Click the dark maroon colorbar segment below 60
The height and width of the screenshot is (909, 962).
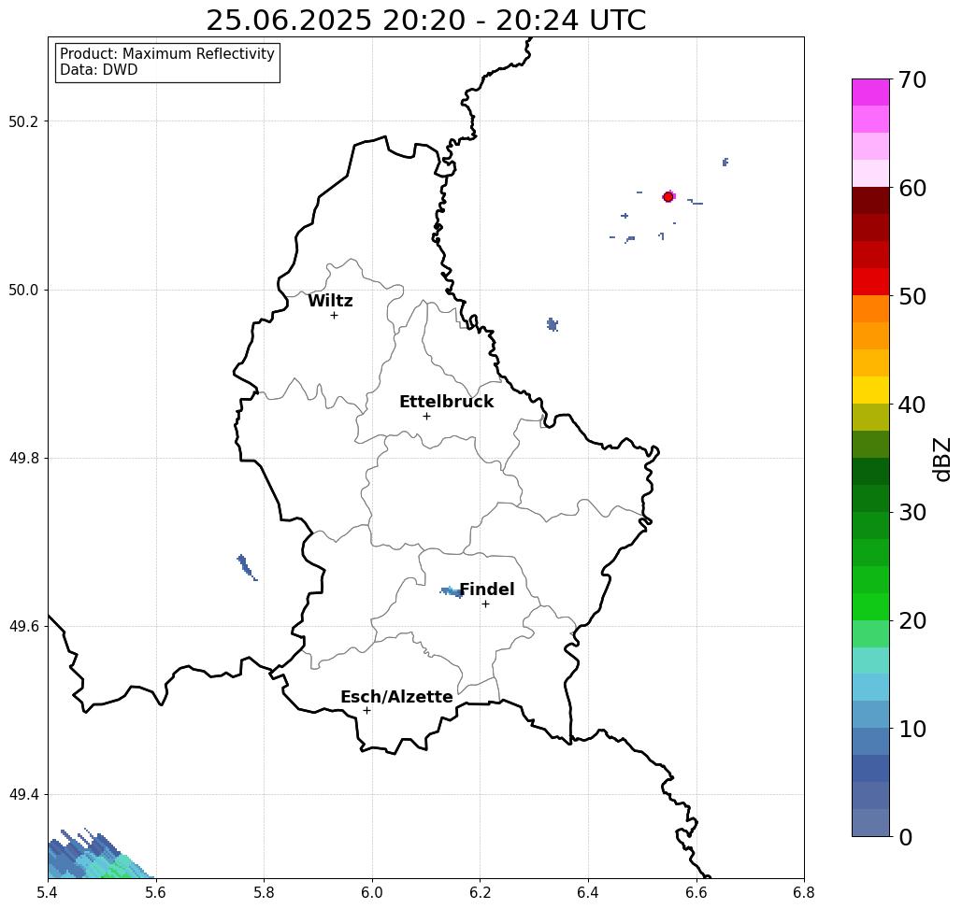[870, 201]
